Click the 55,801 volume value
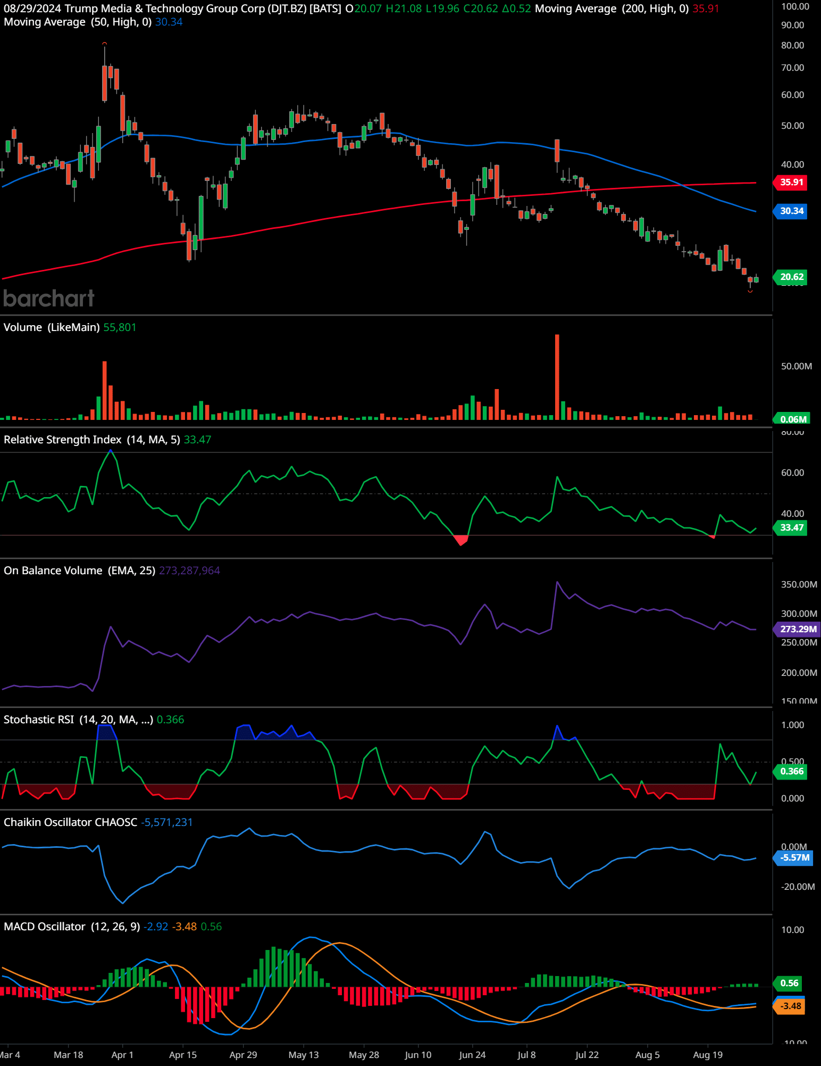This screenshot has width=821, height=1066. pos(120,327)
